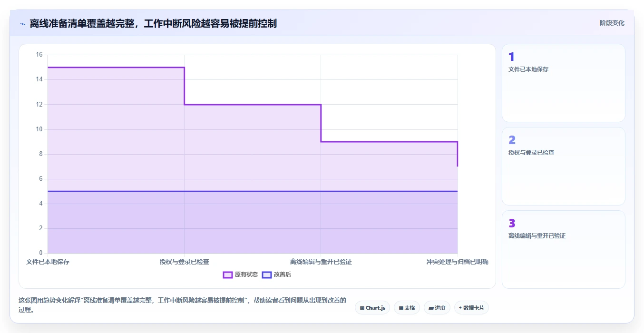Click y-axis value 8
The image size is (644, 333).
click(x=41, y=154)
